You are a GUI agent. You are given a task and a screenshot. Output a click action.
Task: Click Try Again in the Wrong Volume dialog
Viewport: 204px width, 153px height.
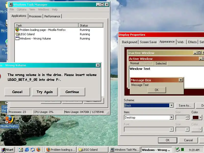click(45, 92)
